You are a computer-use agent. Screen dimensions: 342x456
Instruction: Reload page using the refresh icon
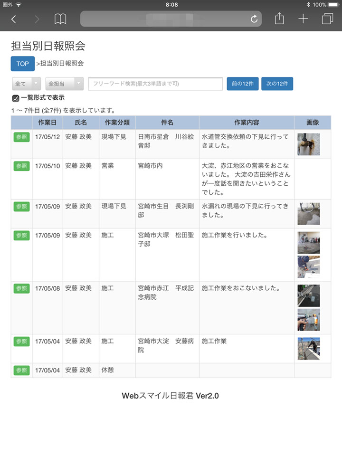[254, 19]
